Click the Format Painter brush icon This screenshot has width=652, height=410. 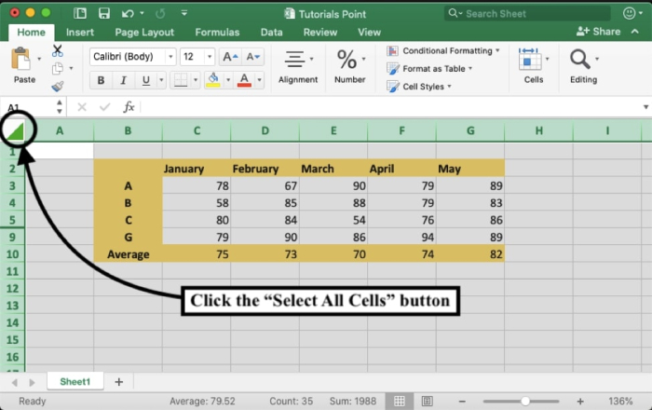tap(58, 86)
